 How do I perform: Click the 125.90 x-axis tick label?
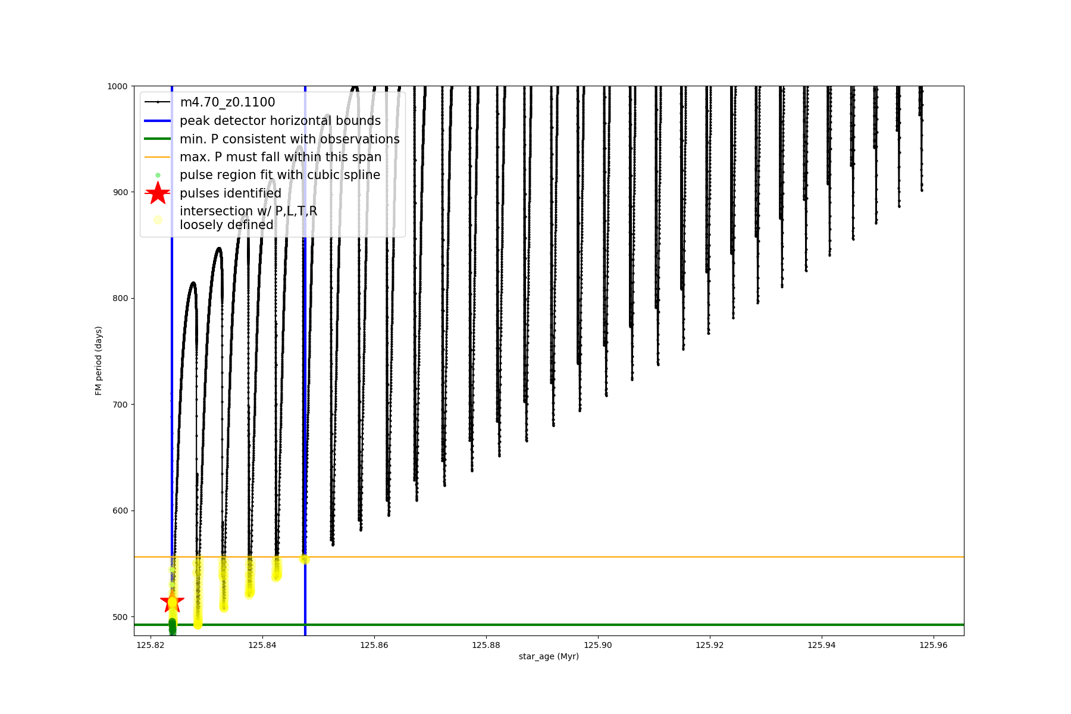coord(598,645)
